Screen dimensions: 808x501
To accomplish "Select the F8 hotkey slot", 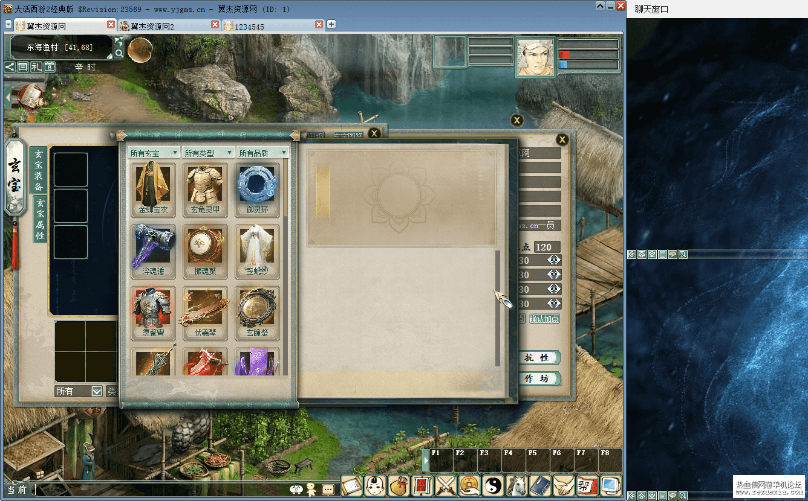I will coord(610,461).
